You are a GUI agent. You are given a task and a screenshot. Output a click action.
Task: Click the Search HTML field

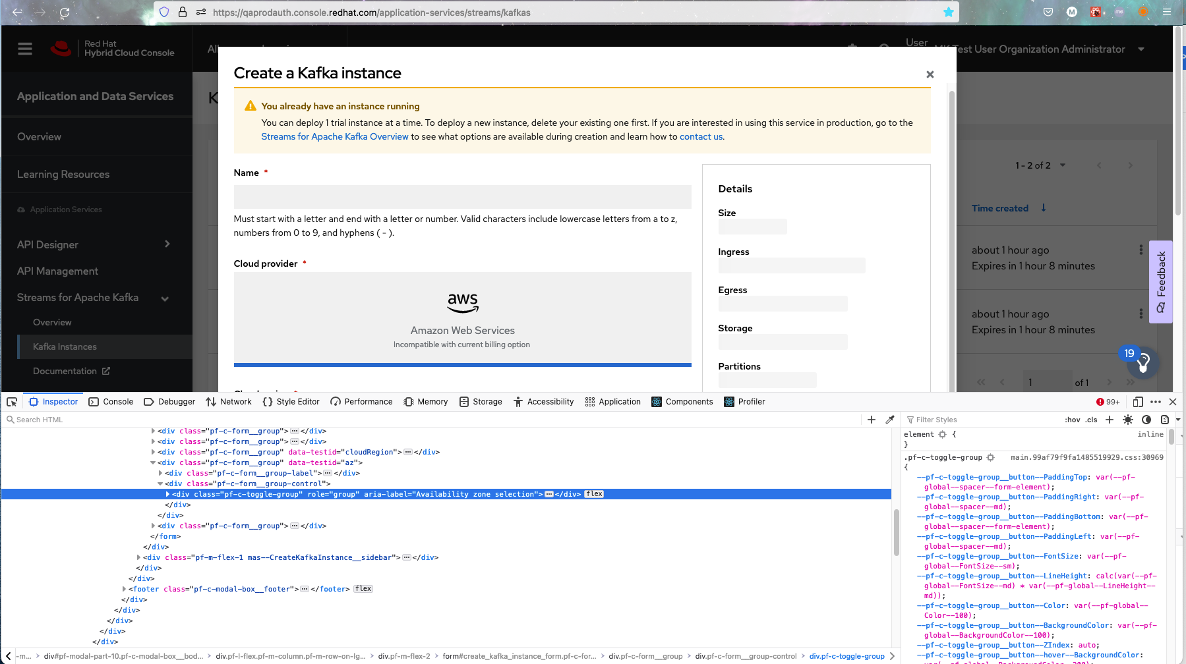[x=432, y=420]
